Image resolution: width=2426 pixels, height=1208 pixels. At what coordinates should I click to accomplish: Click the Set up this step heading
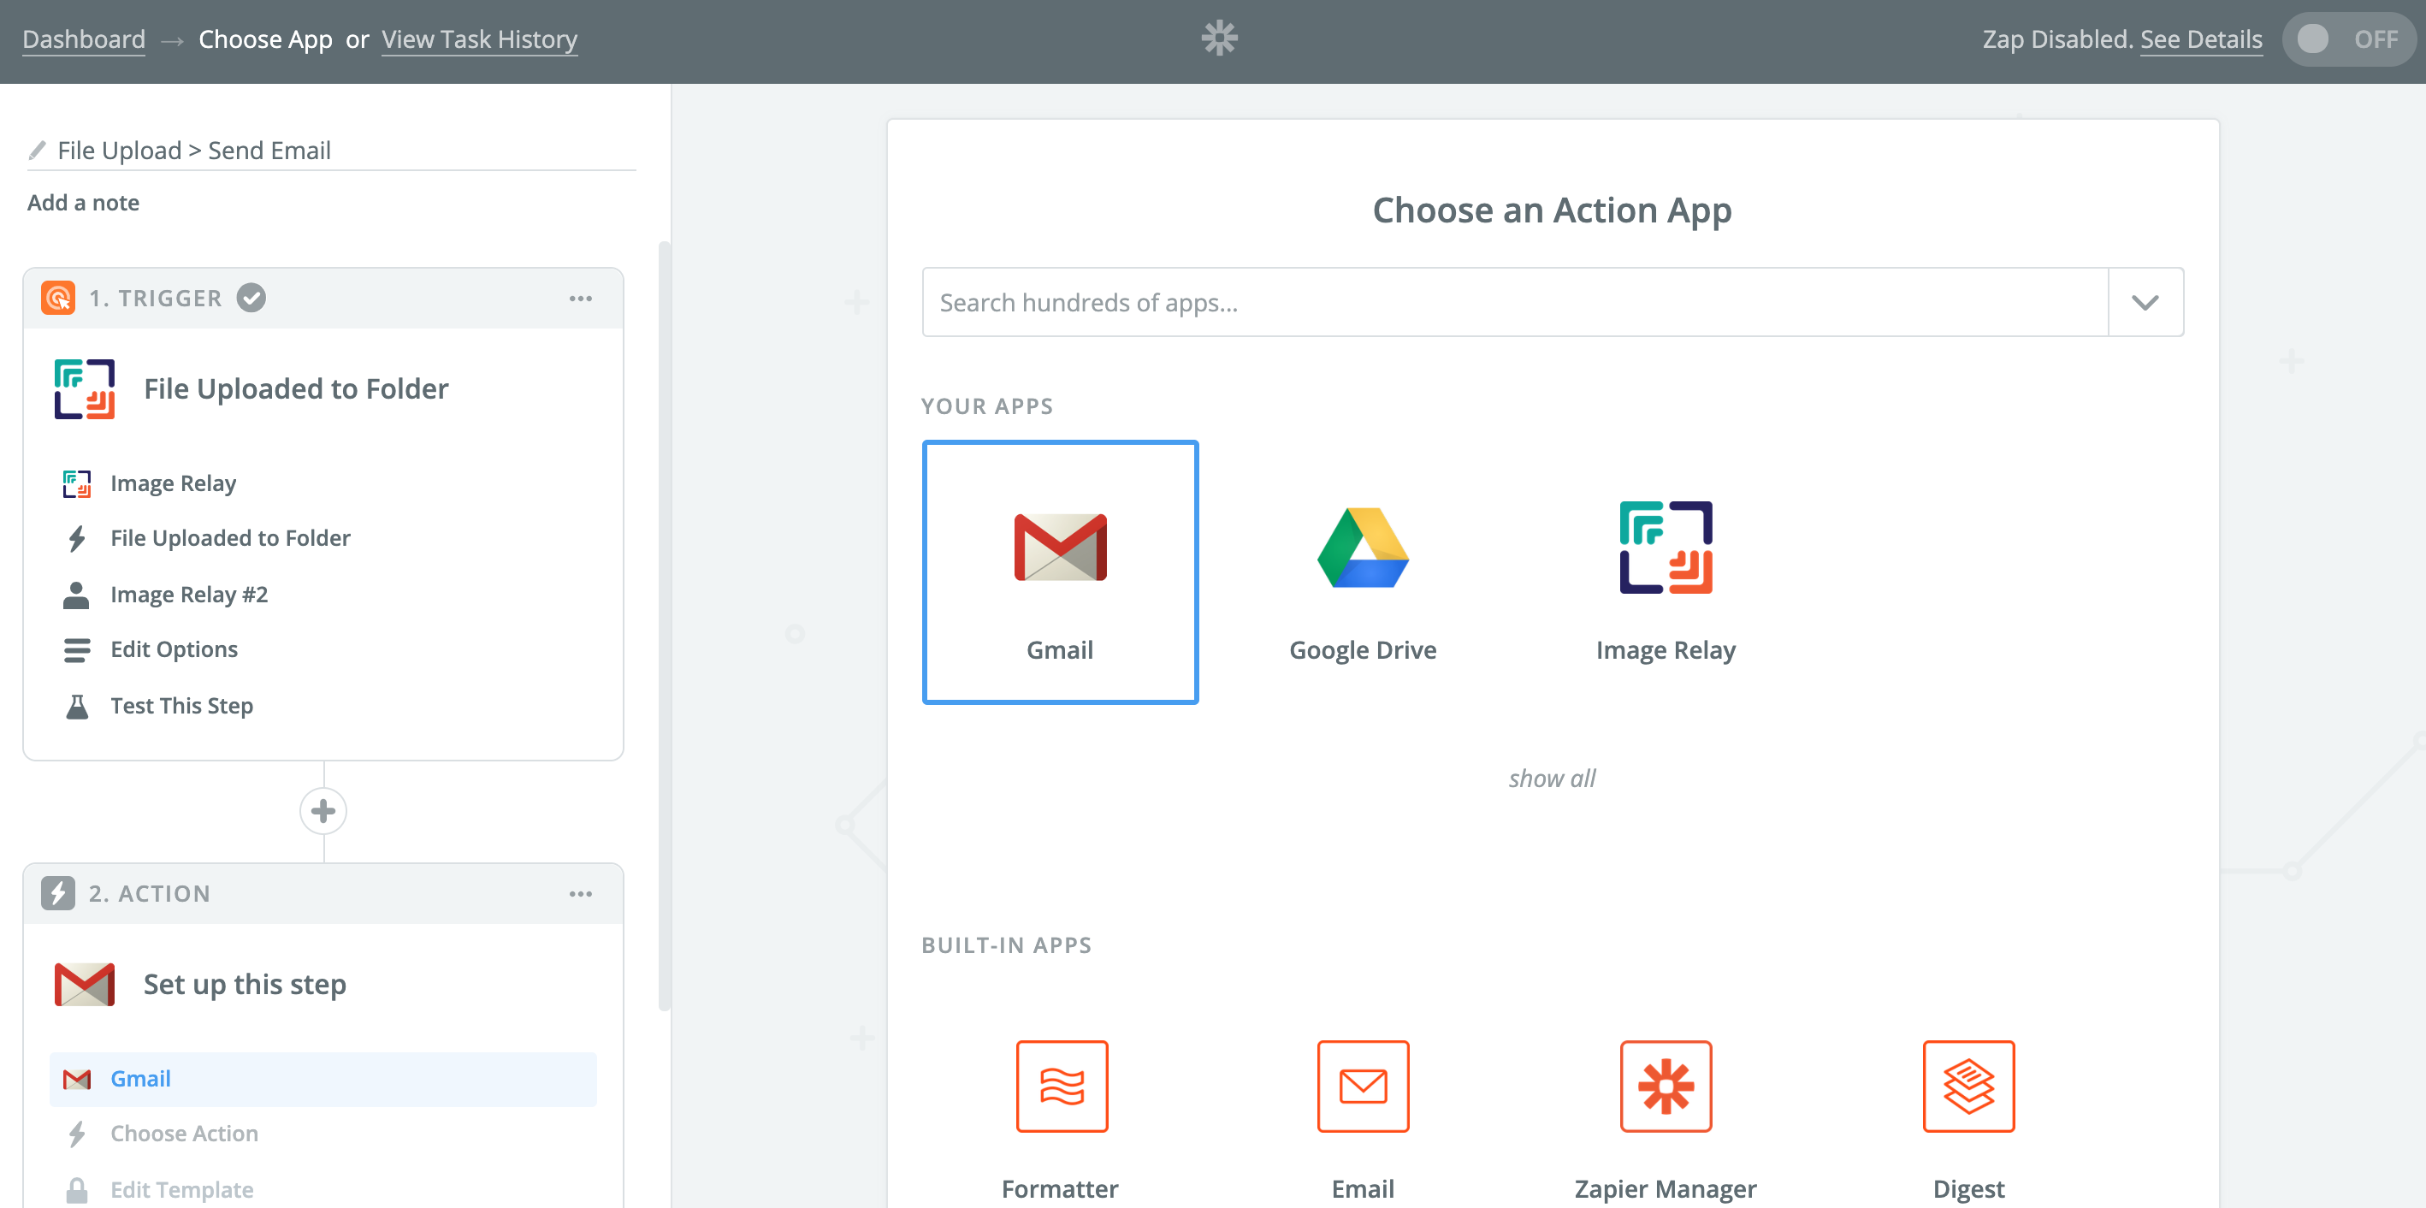(x=245, y=985)
